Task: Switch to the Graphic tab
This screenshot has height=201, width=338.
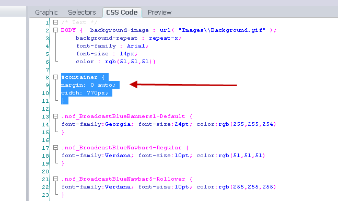Action: point(46,13)
